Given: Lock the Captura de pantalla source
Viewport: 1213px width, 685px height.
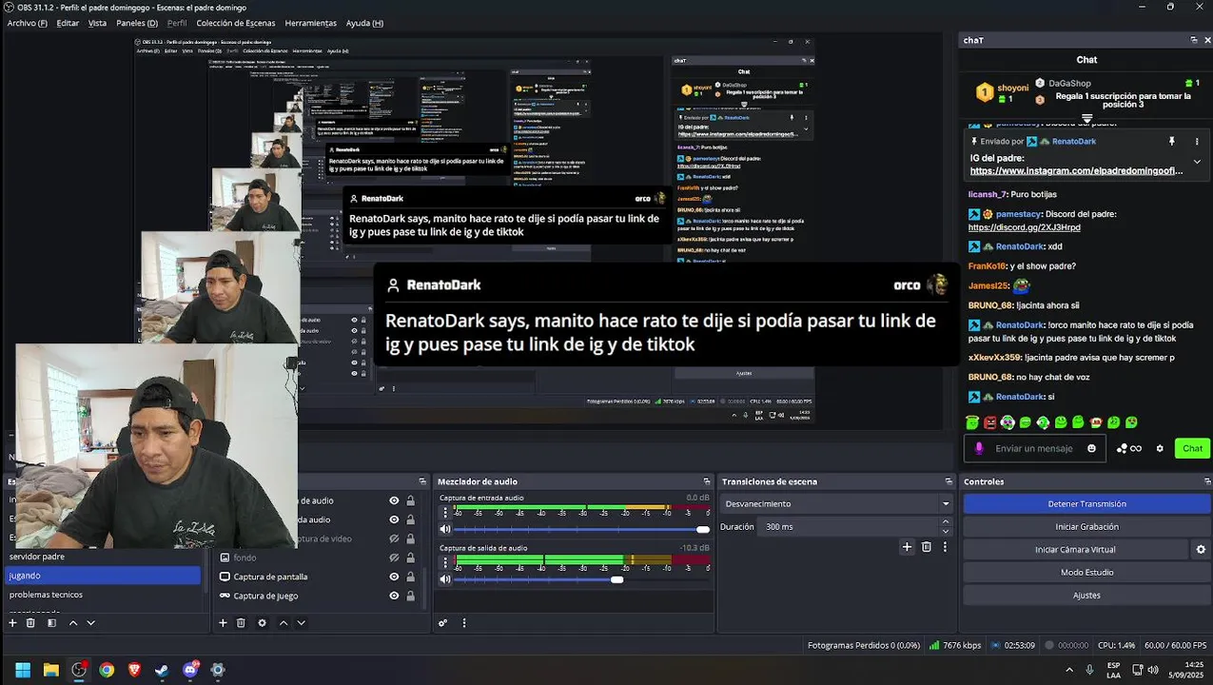Looking at the screenshot, I should coord(411,577).
